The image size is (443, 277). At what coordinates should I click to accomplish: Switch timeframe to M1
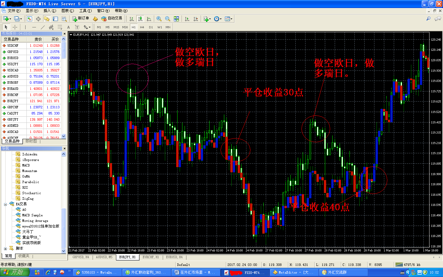coord(99,27)
